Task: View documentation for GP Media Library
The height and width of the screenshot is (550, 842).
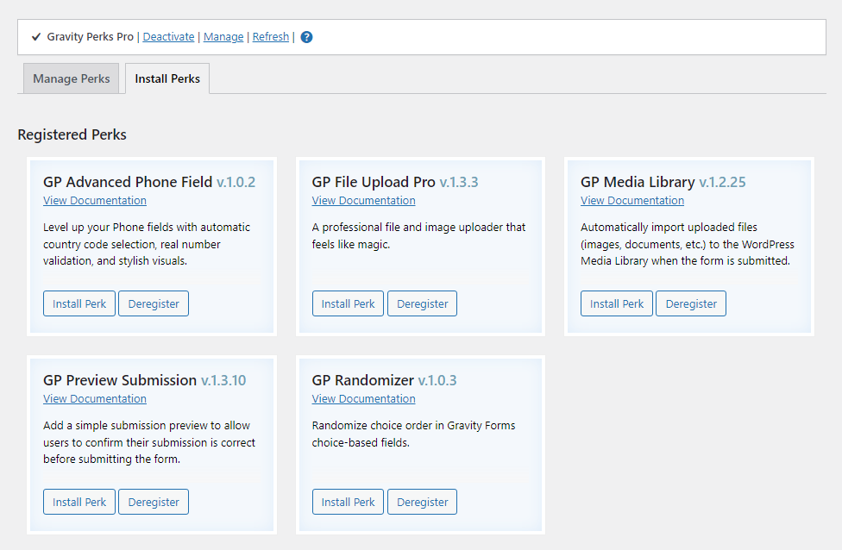Action: pos(632,201)
